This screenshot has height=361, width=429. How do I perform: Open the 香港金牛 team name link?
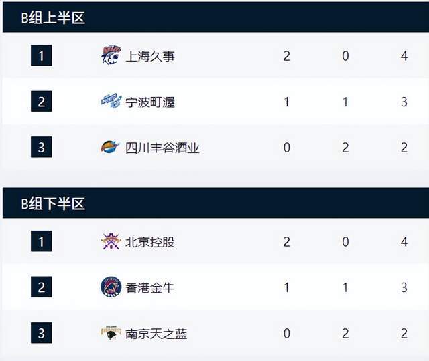pos(150,288)
